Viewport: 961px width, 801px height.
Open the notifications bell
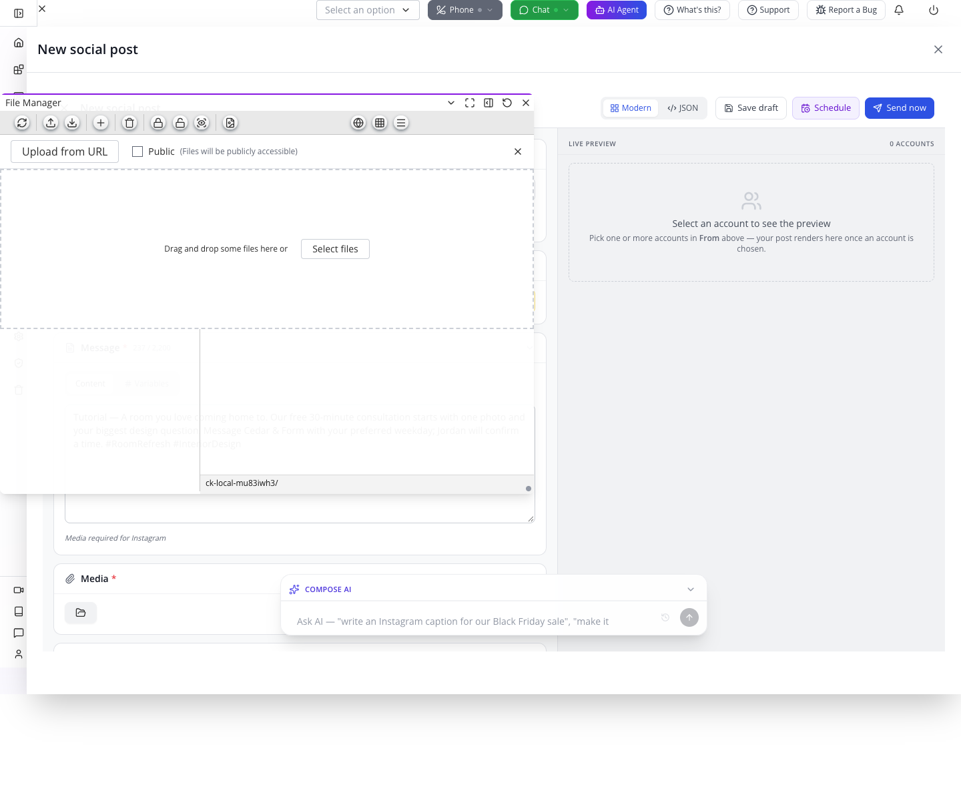click(899, 10)
